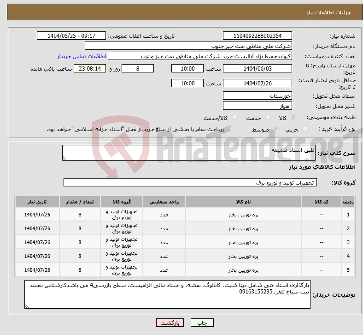This screenshot has width=363, height=335.
Task: Click the ردیف column header
Action: click(x=348, y=202)
